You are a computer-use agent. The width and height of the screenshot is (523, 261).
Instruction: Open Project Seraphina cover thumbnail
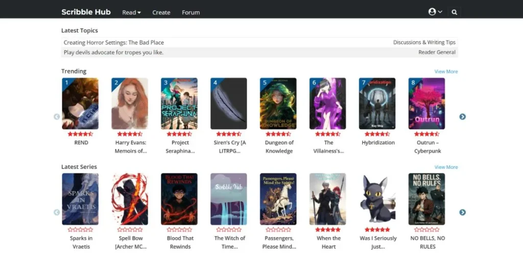(179, 103)
